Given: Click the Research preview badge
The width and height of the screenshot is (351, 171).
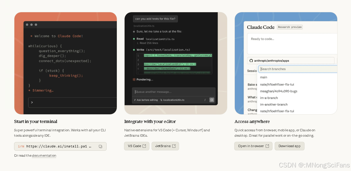Looking at the screenshot, I should click(x=290, y=27).
